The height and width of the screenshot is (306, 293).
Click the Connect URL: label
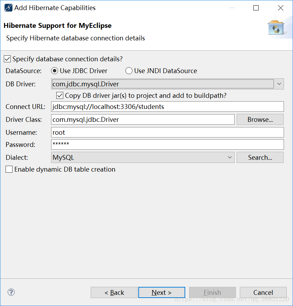(x=25, y=107)
